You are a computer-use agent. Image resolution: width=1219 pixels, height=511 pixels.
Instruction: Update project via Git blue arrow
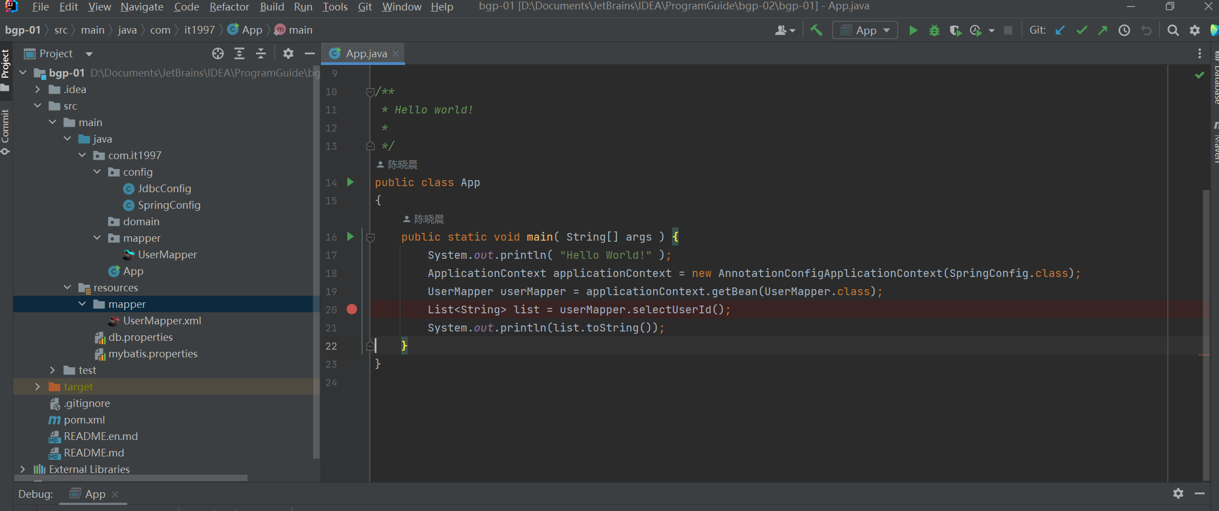coord(1060,30)
